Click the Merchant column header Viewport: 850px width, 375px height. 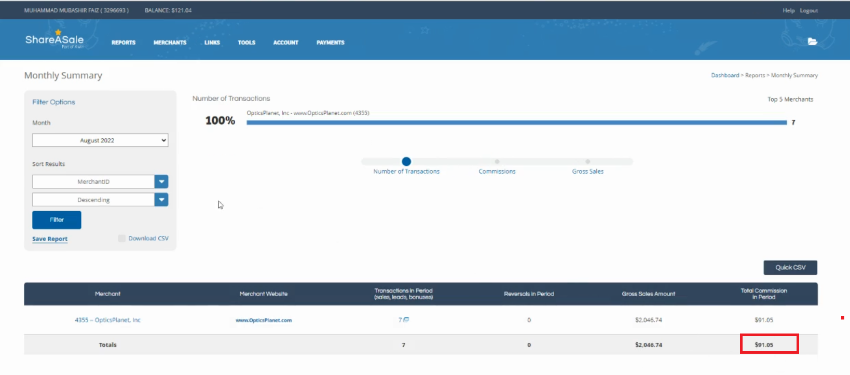click(x=107, y=294)
